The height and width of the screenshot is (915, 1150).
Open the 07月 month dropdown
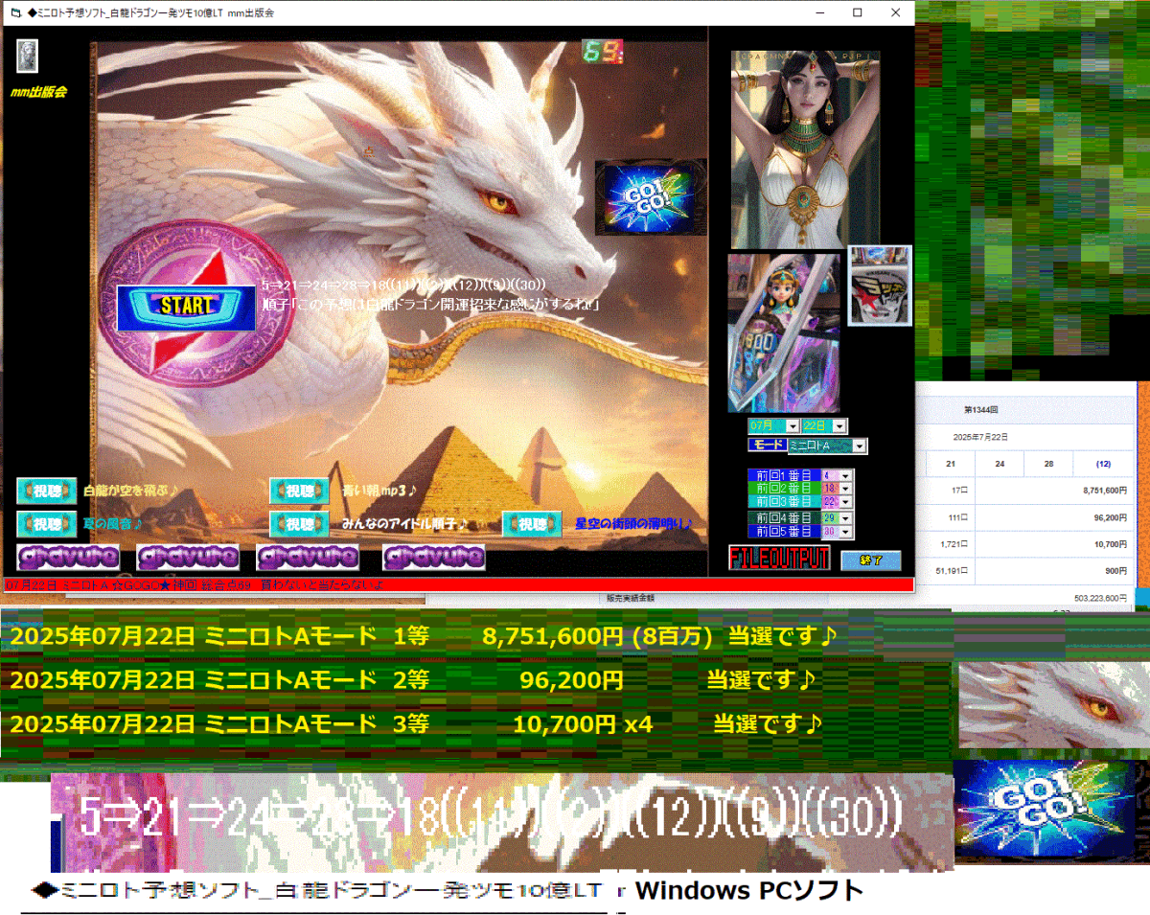793,425
